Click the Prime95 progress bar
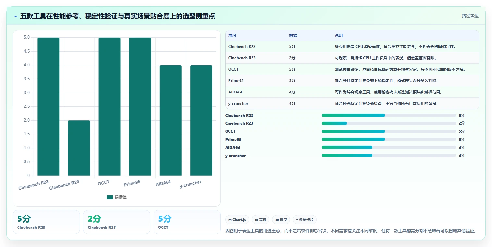 pyautogui.click(x=389, y=140)
